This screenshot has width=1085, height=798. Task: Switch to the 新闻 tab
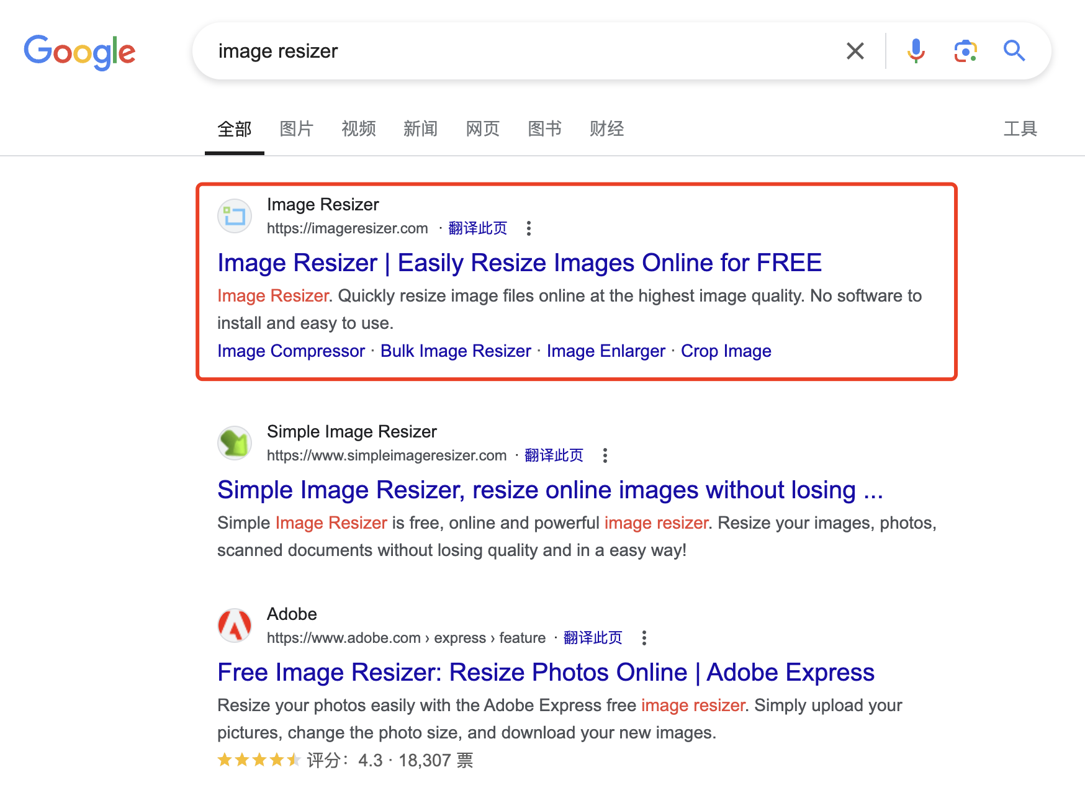(x=421, y=129)
